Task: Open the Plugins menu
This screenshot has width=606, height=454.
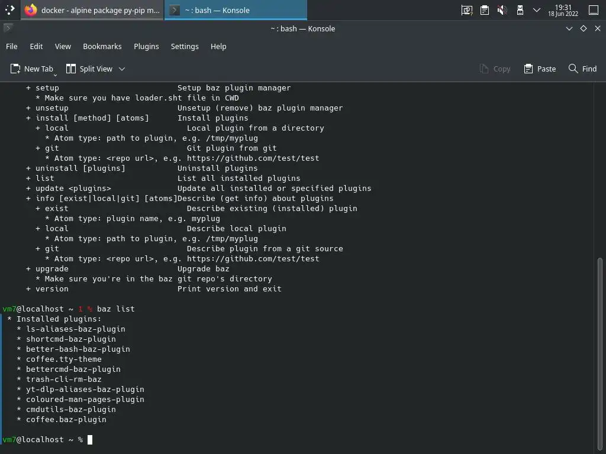Action: (147, 46)
